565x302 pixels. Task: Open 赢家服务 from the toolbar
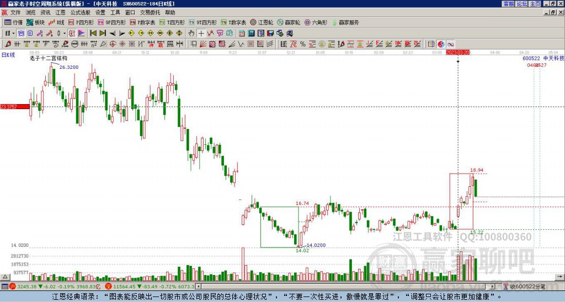pyautogui.click(x=345, y=22)
